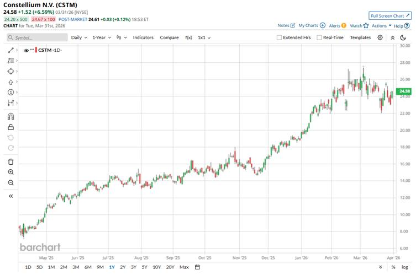Viewport: 416px width, 275px height.
Task: Click the Full Screen Chart button
Action: [390, 15]
